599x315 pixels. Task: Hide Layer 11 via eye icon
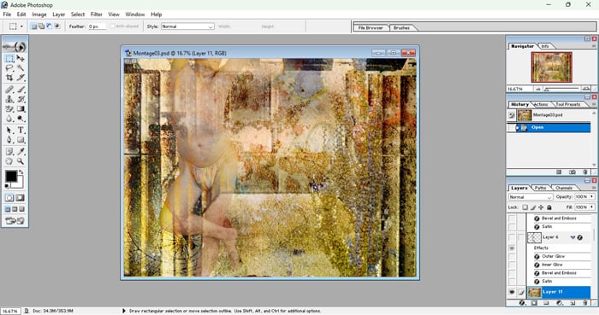click(512, 292)
